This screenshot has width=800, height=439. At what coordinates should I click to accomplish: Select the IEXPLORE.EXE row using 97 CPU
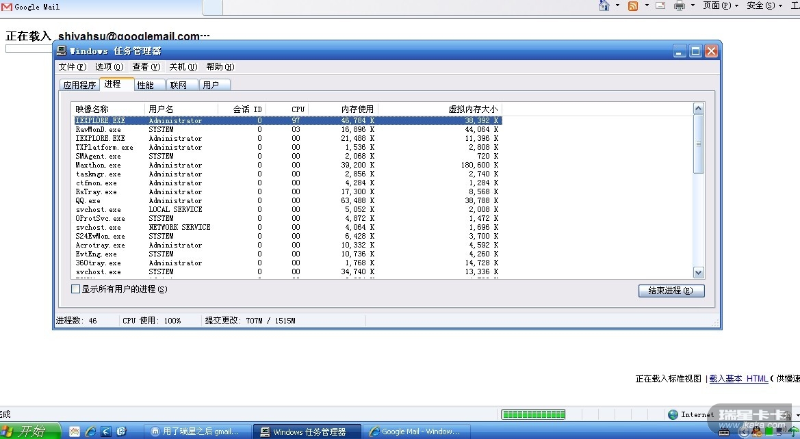[x=287, y=121]
